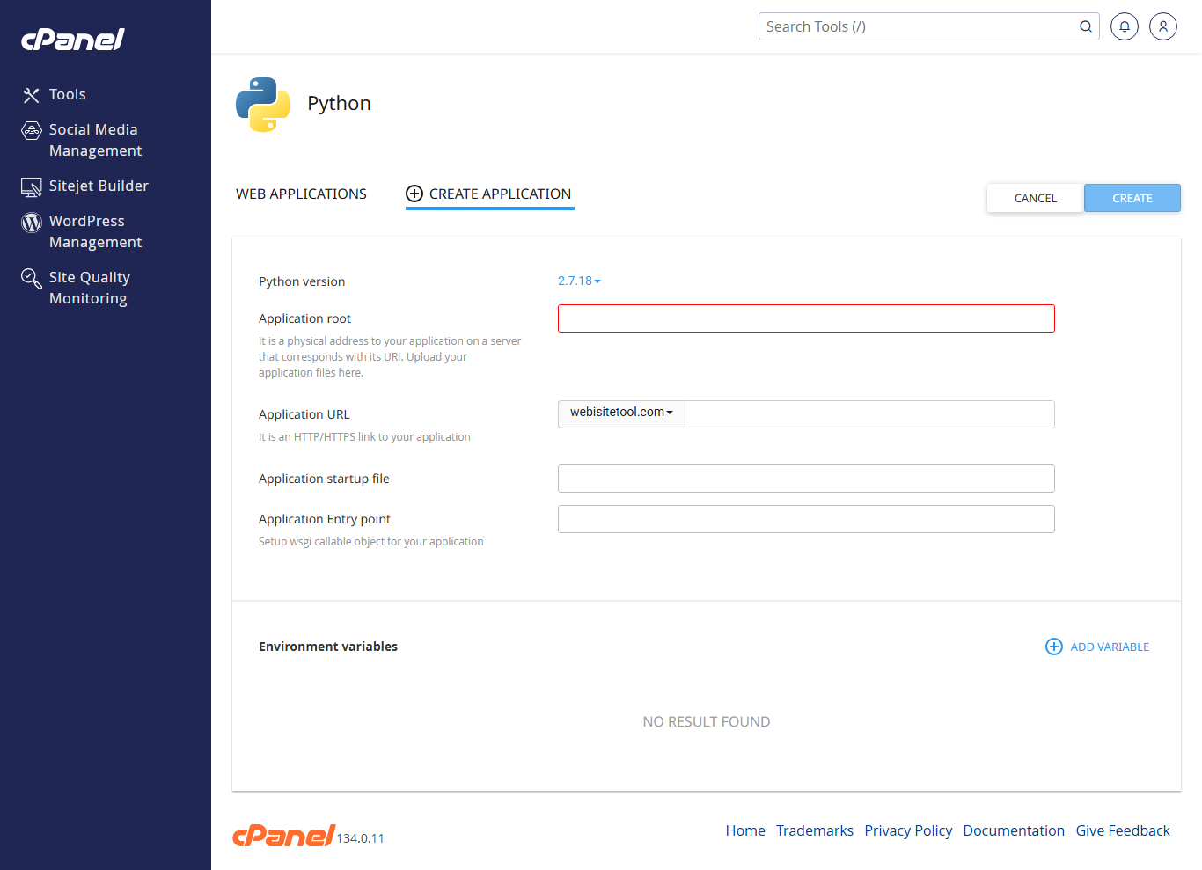Open the webisitetool.com domain dropdown
Screen dimensions: 1202x870
click(x=621, y=413)
